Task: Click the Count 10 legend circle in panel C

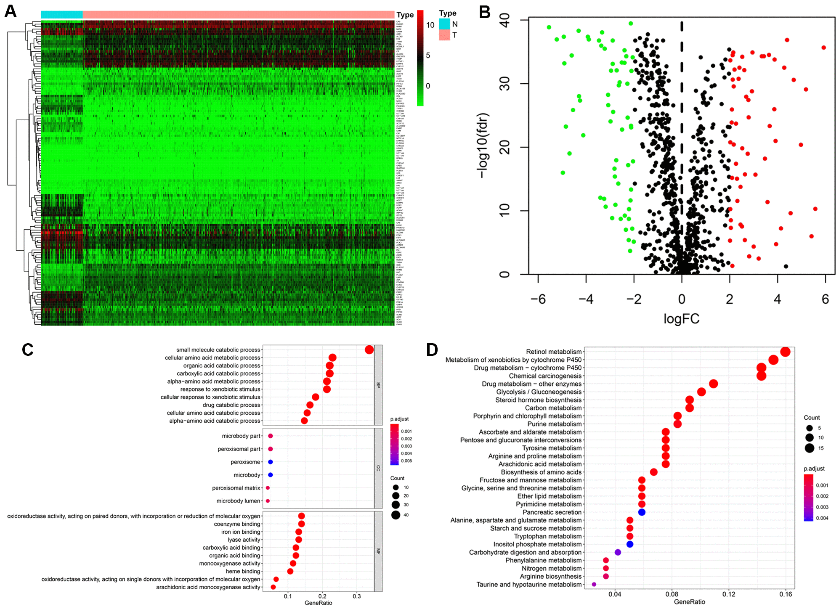Action: pyautogui.click(x=396, y=487)
